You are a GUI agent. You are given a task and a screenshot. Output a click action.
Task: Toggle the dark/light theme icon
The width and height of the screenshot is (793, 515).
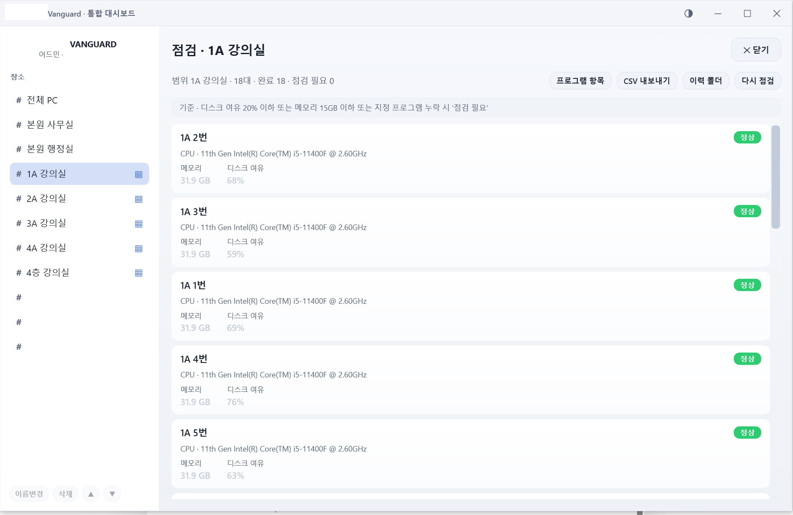tap(688, 14)
